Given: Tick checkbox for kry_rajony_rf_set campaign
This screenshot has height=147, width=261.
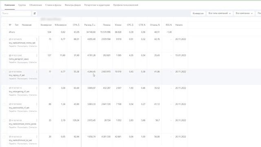Looking at the screenshot, I should point(4,72).
